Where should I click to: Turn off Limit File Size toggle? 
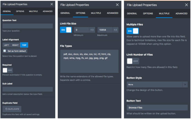(x=66, y=30)
